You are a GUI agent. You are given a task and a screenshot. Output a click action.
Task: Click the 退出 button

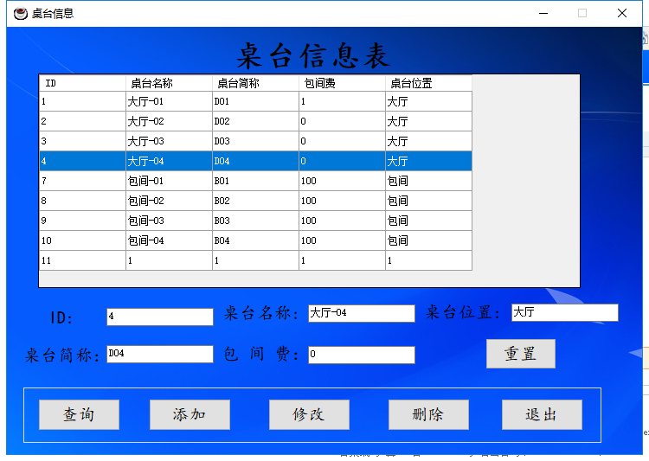point(542,414)
